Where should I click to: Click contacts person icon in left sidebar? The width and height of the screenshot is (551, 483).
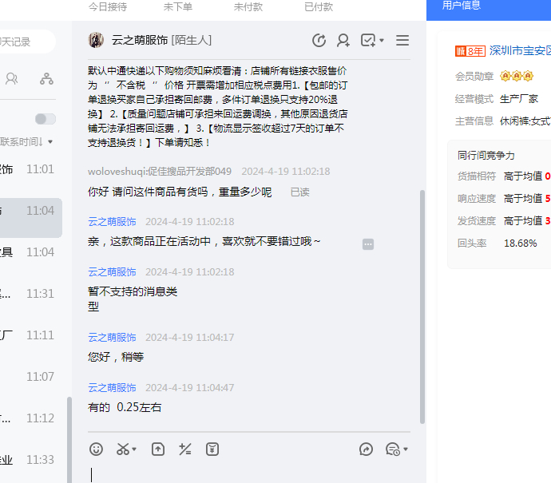12,79
